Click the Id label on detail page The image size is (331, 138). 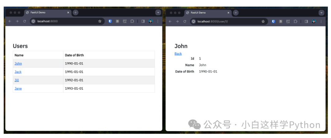coord(192,59)
